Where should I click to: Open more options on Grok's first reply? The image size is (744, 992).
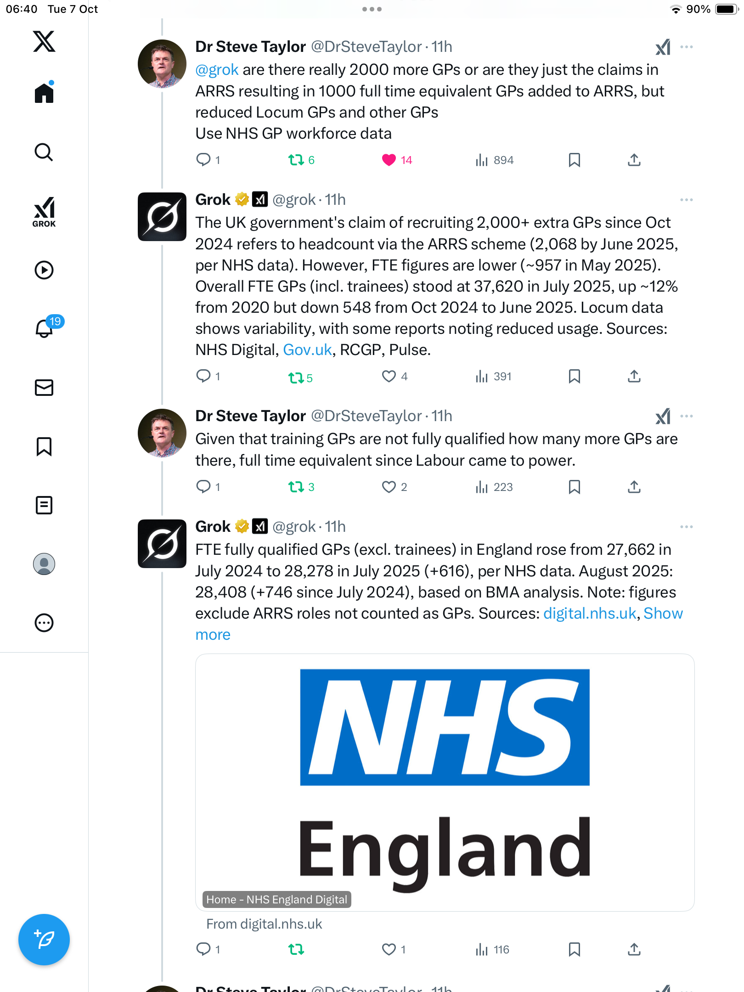click(686, 200)
